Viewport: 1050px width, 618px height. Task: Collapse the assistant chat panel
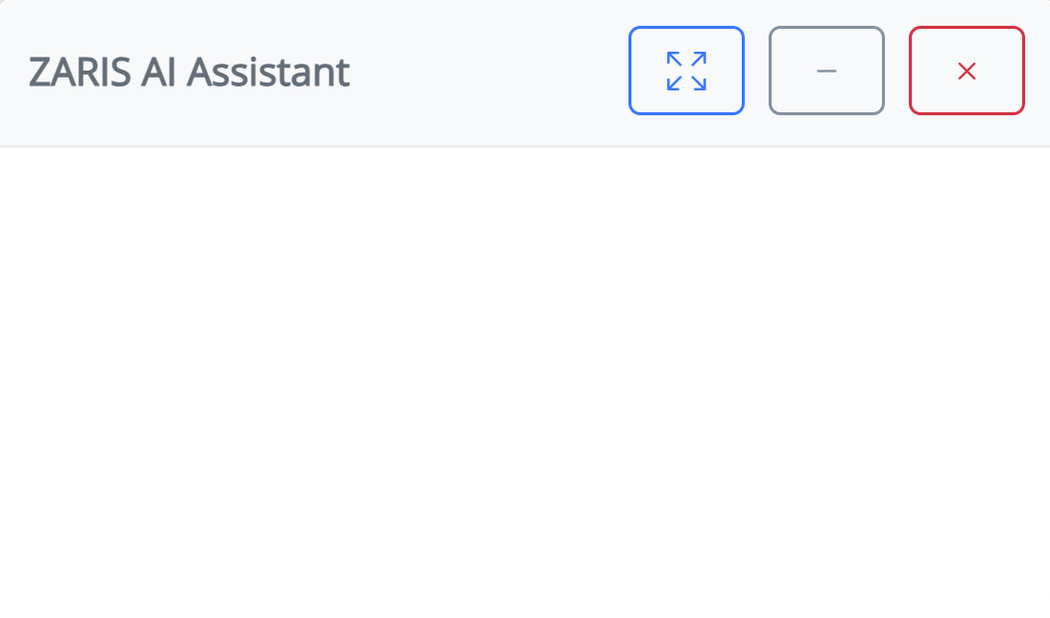(826, 71)
